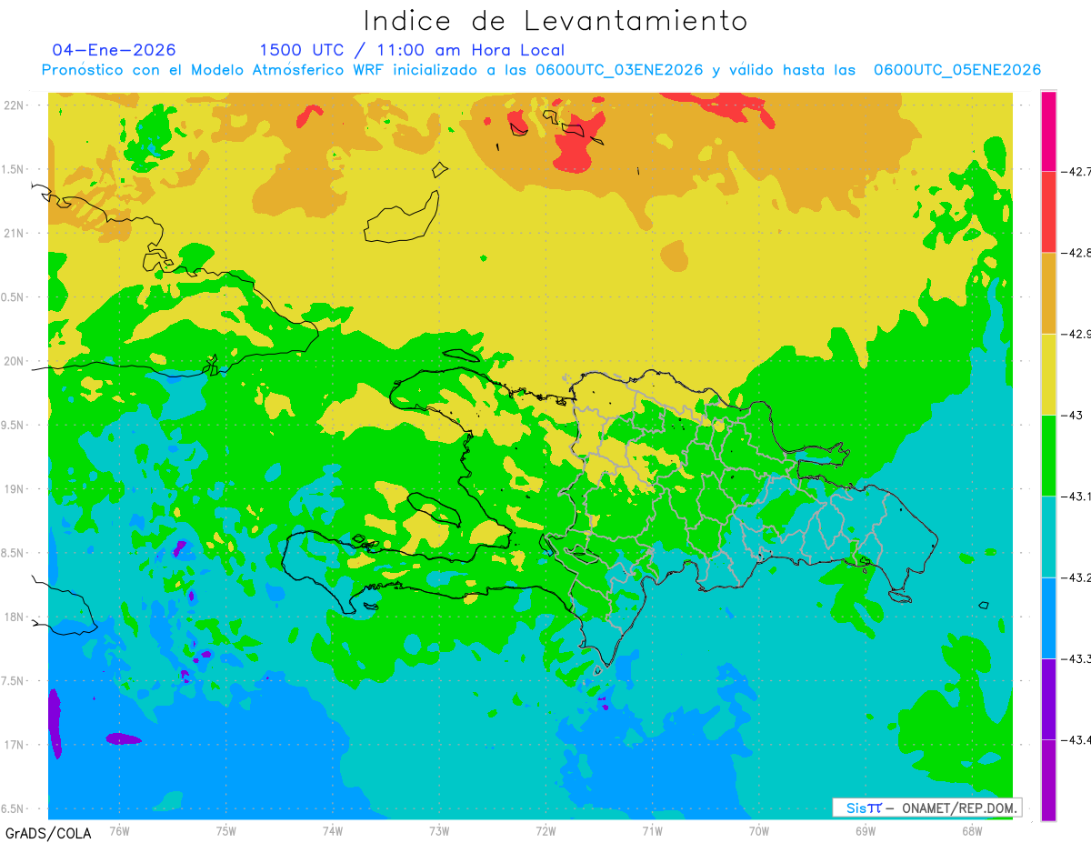Click the red color bar segment

pos(1048,212)
